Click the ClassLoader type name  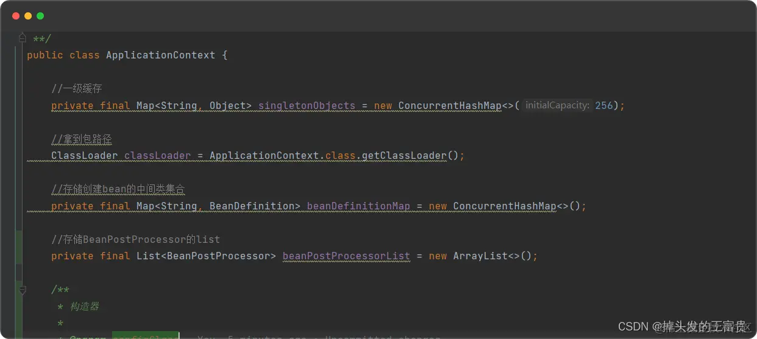click(85, 155)
